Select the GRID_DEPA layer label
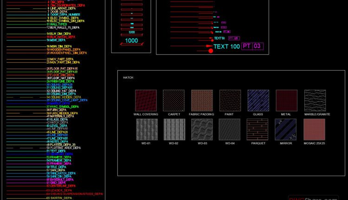The image size is (348, 200). tap(58, 183)
